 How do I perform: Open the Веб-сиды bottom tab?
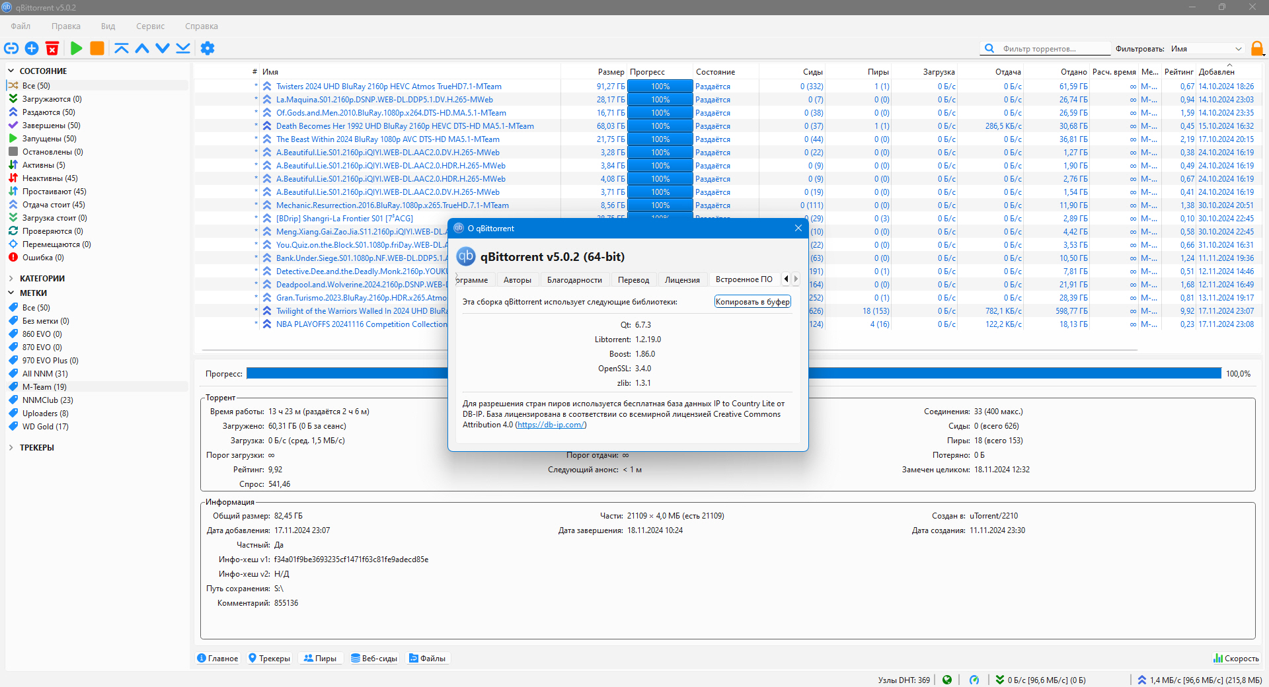coord(374,659)
